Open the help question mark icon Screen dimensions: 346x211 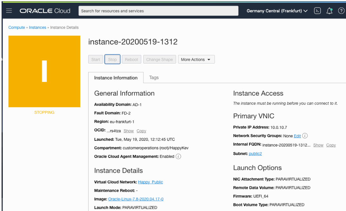(x=341, y=11)
